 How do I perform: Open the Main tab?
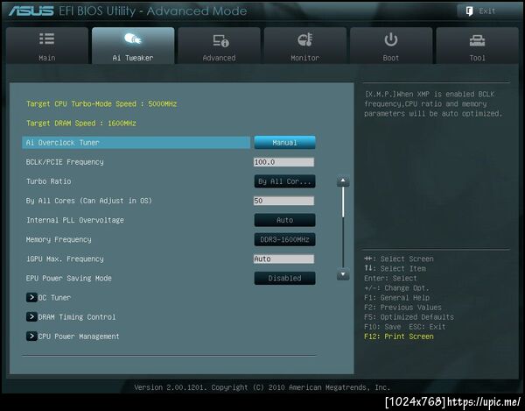47,46
